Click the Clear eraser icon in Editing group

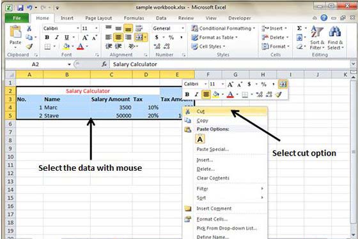pyautogui.click(x=299, y=47)
